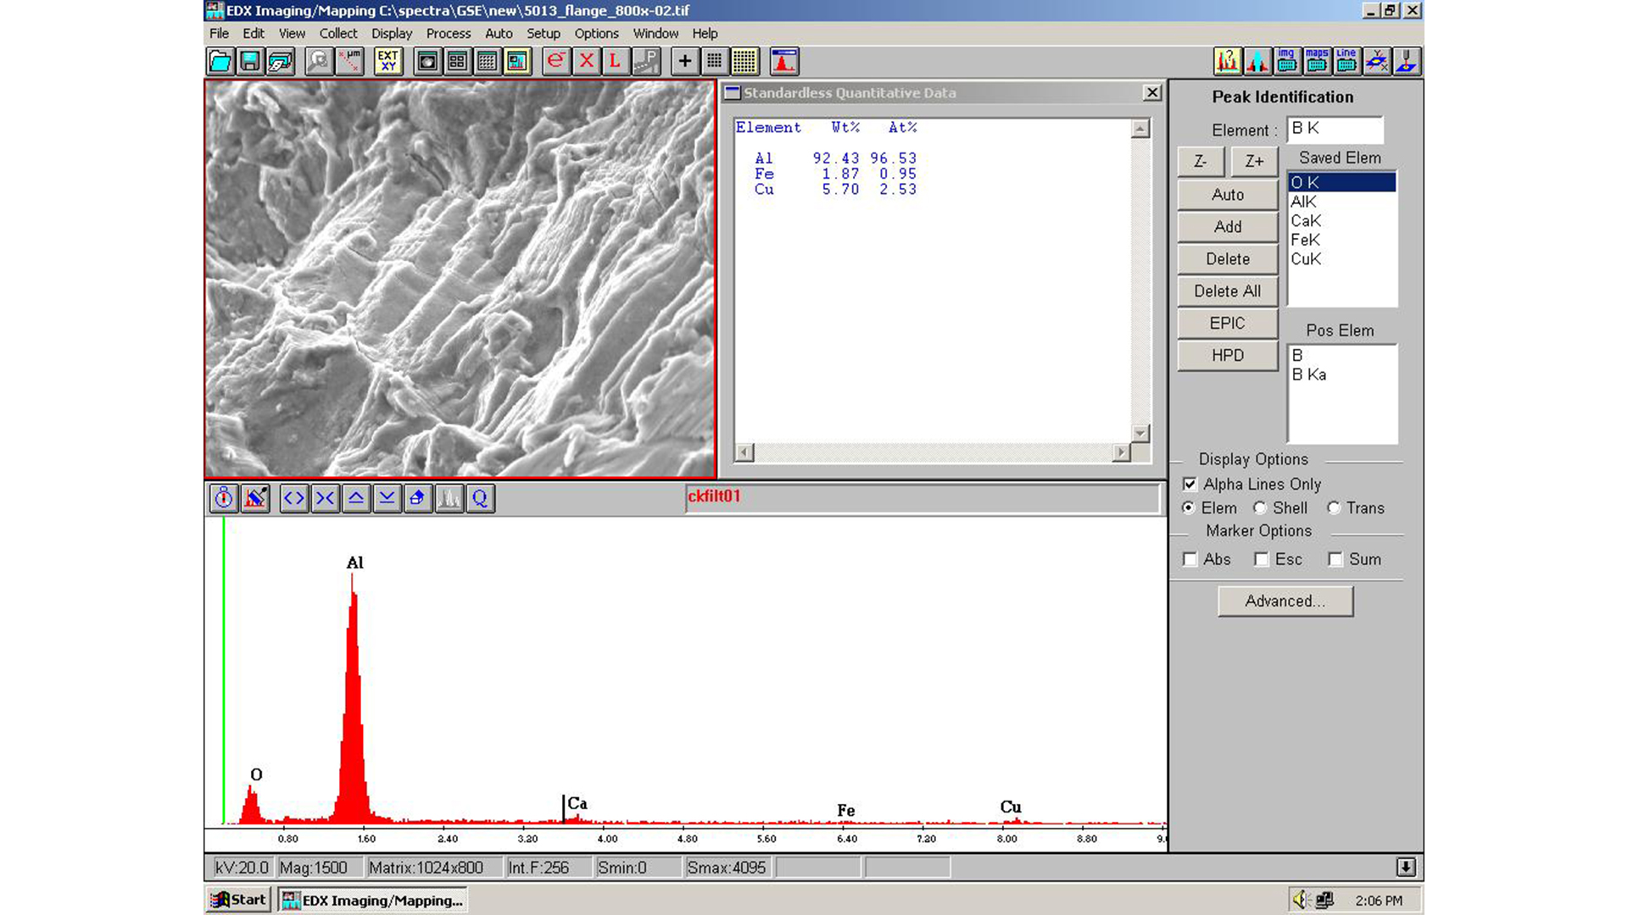Click the Line scan tool icon
Viewport: 1628px width, 915px height.
1345,60
